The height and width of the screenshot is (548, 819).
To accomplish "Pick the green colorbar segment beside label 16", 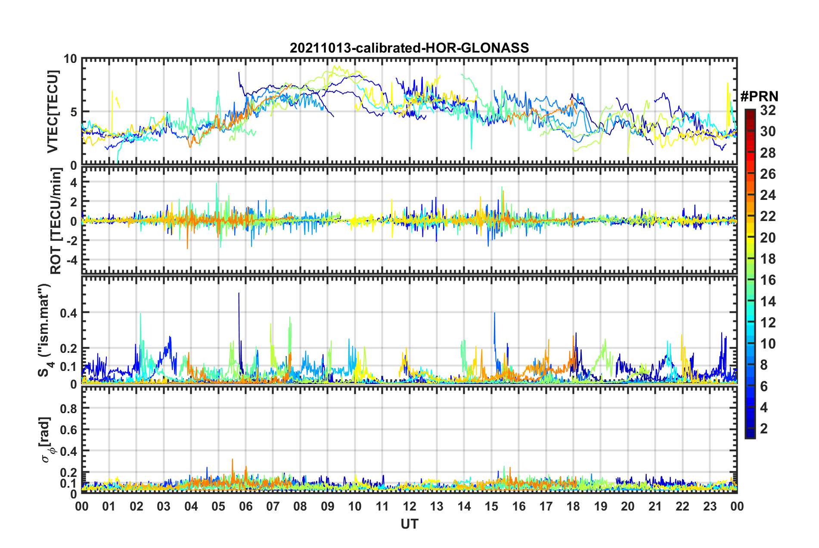I will click(750, 280).
